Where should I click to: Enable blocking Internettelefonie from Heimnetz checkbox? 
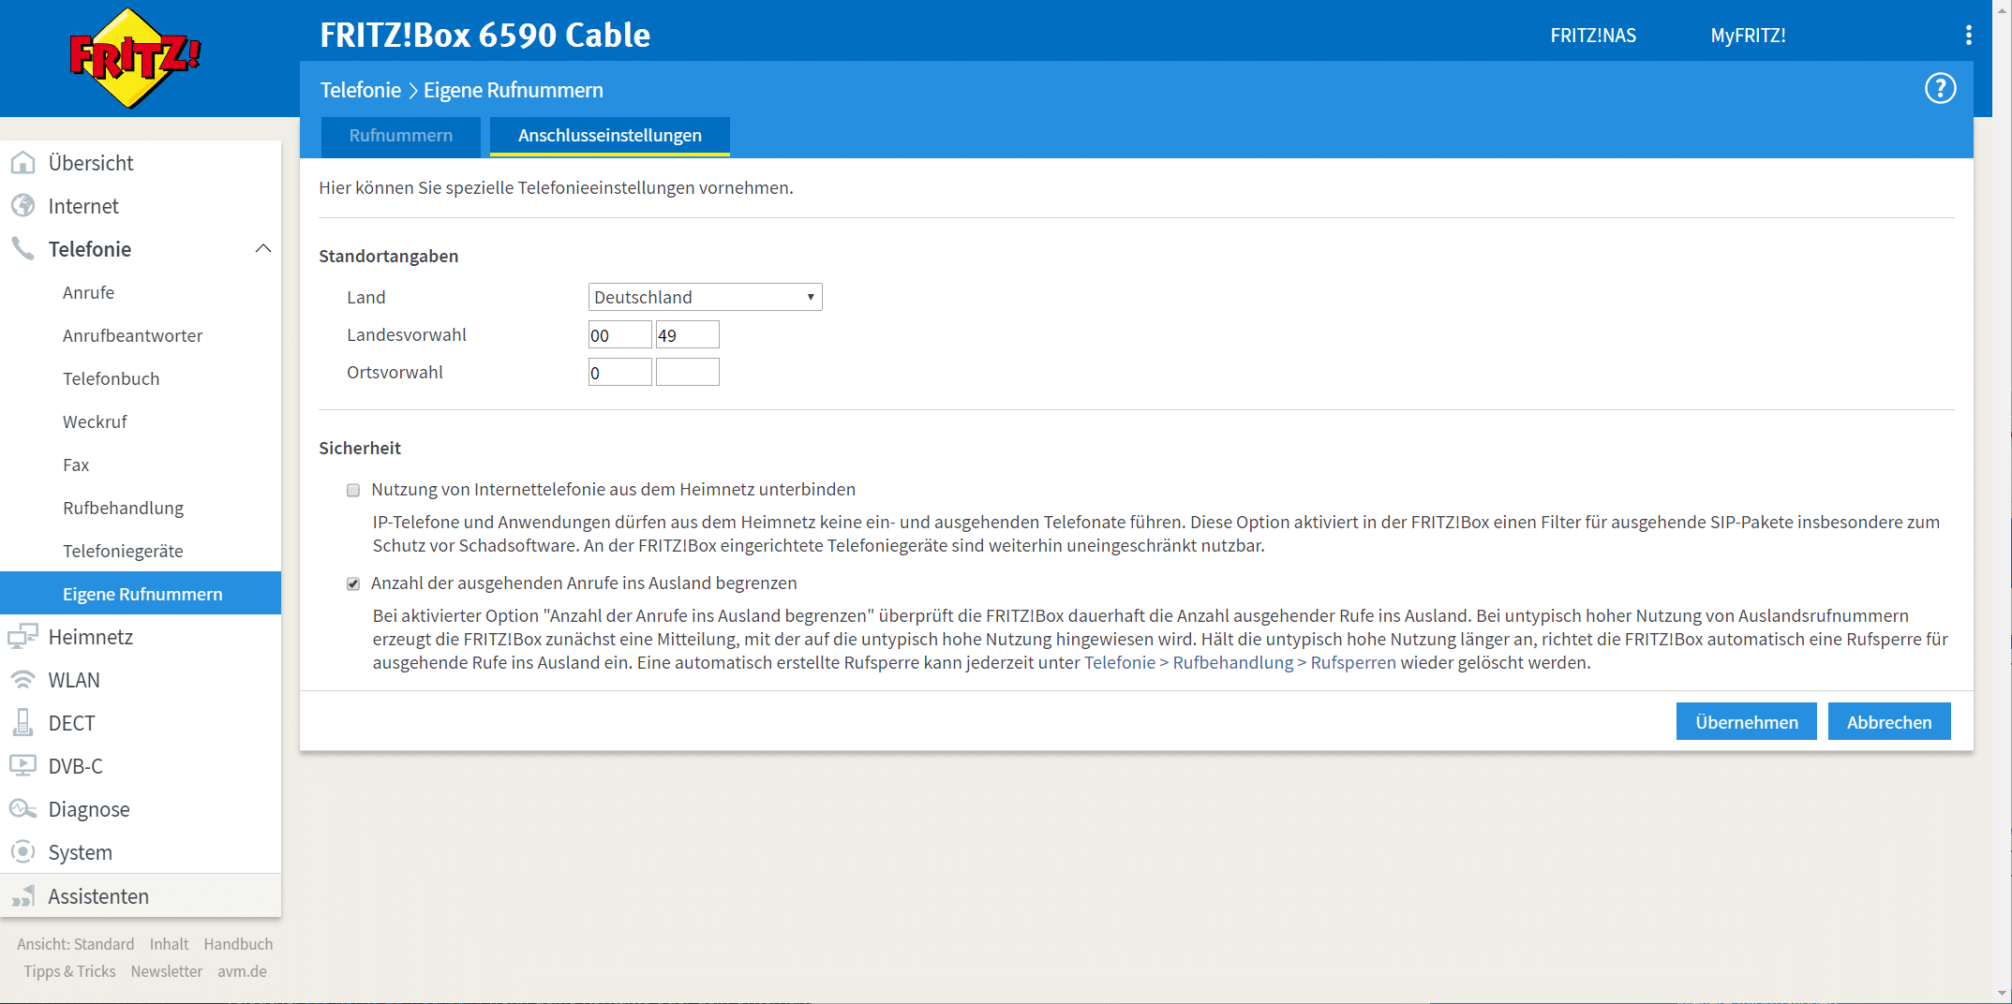click(353, 490)
